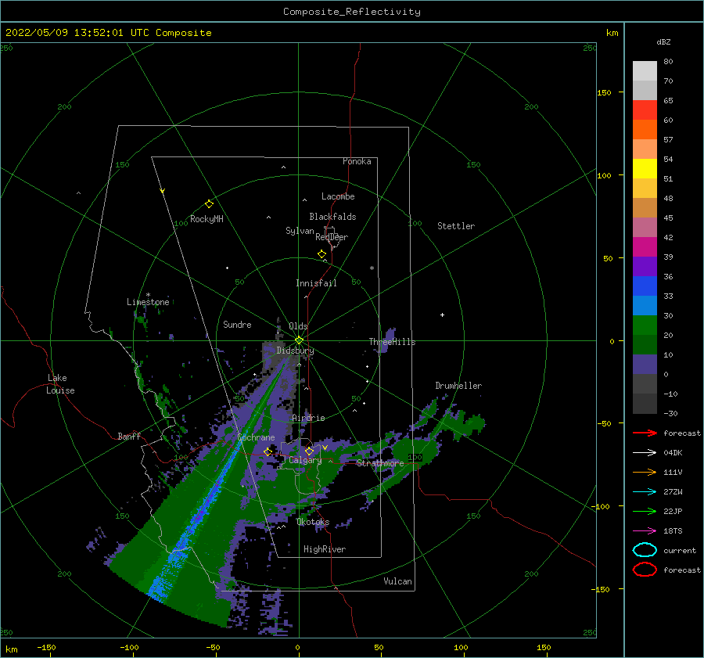Click the yellow diamond marker below RedDeer
The width and height of the screenshot is (704, 658).
tap(322, 254)
